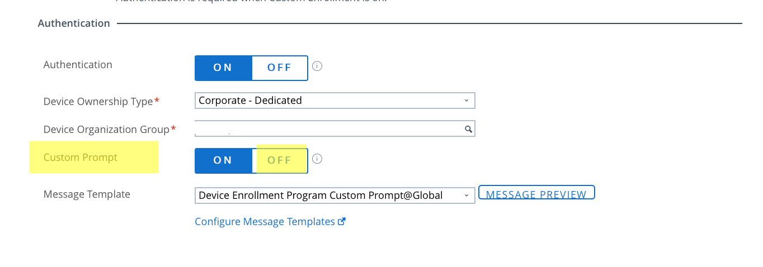Click the Message Template label
This screenshot has height=267, width=763.
tap(87, 194)
